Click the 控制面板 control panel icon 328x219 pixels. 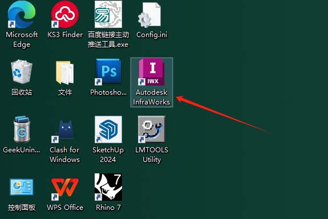(x=22, y=187)
